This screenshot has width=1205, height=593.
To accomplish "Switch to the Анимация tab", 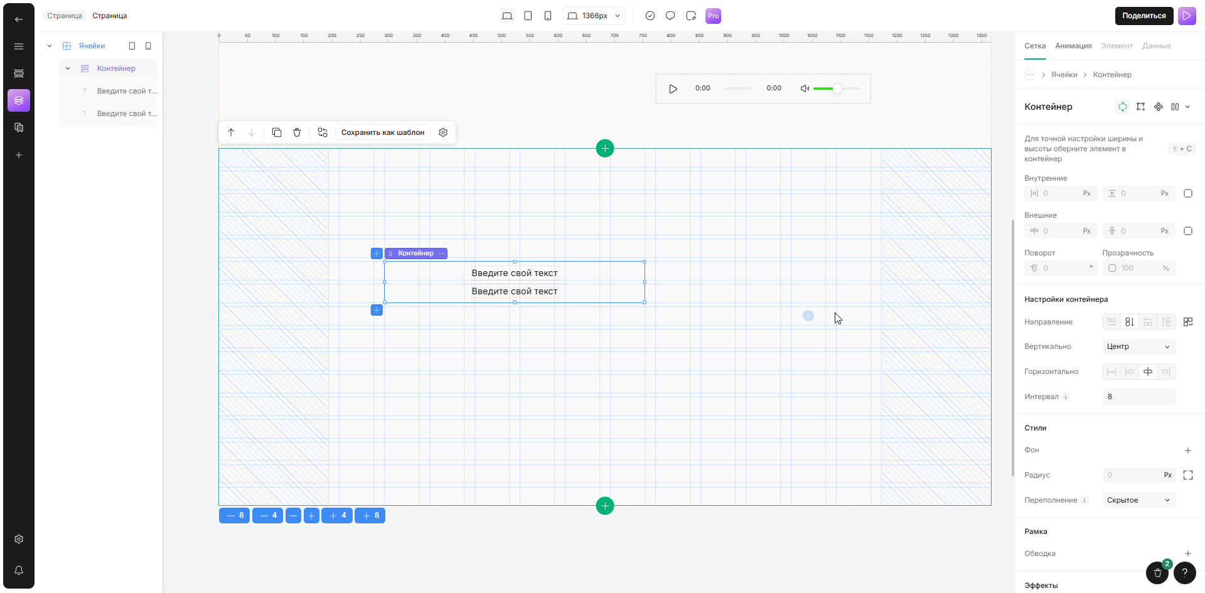I will point(1073,46).
